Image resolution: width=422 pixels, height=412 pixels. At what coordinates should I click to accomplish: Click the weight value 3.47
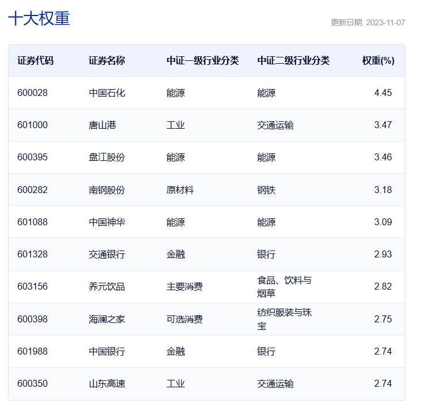[x=383, y=125]
